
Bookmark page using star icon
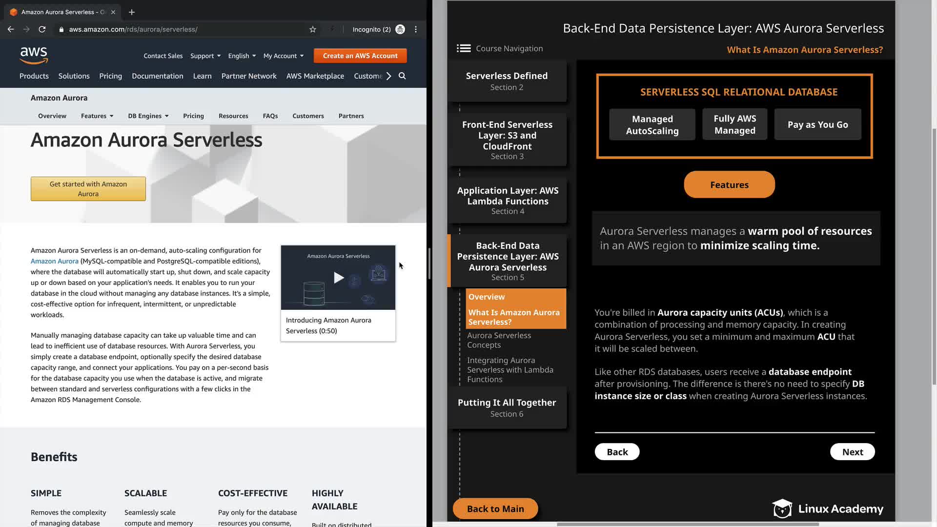(x=313, y=29)
